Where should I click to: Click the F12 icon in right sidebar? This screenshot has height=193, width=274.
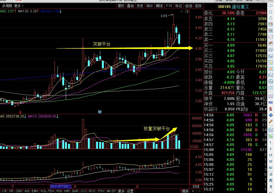point(270,75)
